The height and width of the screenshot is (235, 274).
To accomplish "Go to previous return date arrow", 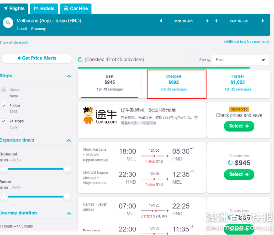I will 216,21.
